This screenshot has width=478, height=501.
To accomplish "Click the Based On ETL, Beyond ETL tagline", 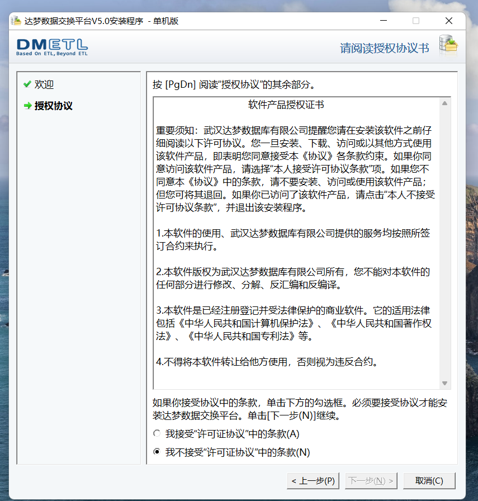I will click(52, 54).
